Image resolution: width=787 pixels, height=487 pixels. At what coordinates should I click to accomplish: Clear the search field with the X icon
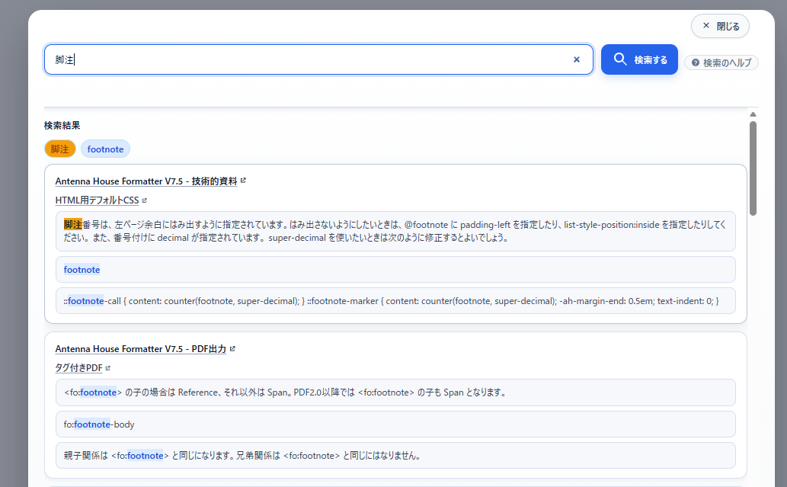[577, 59]
